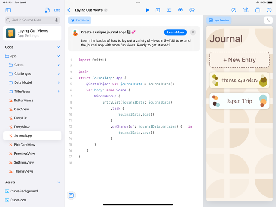Screen dimensions: 276x207
Task: Open the EntryList Swift file
Action: pos(32,118)
